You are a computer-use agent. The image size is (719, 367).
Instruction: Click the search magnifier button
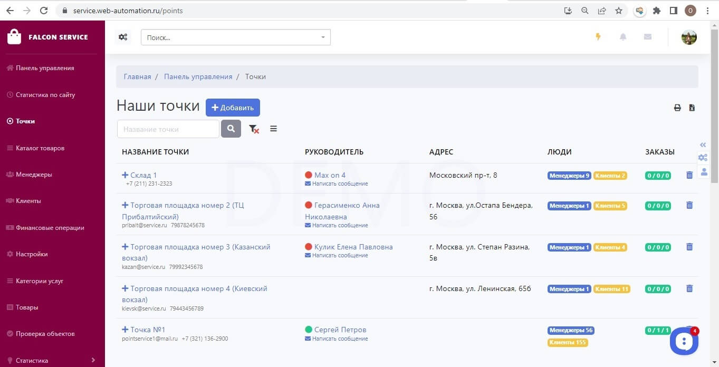tap(231, 129)
